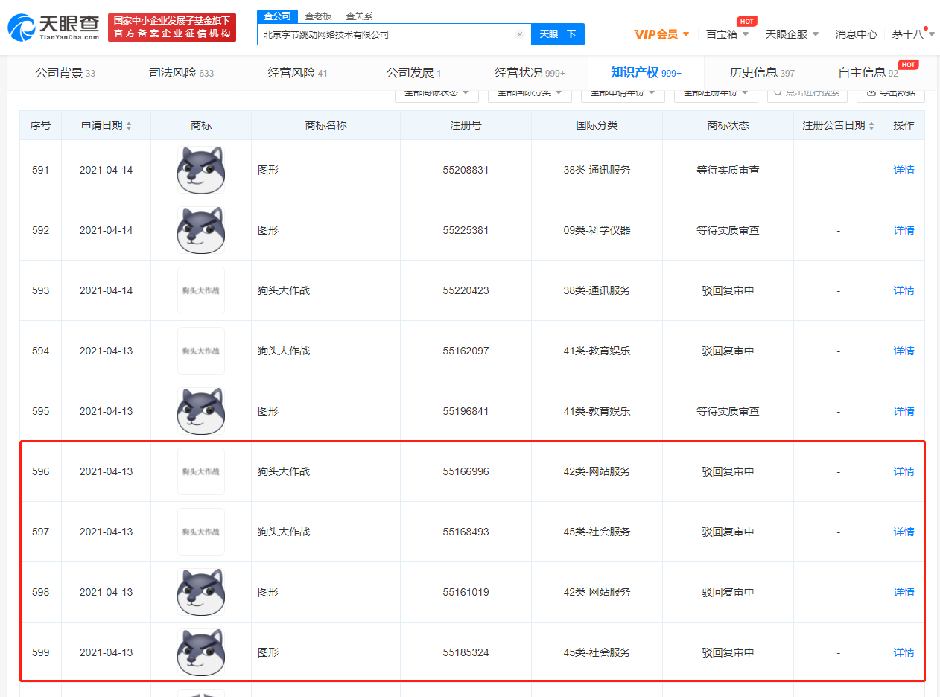The width and height of the screenshot is (940, 697).
Task: Click 42类-网站服务 cell in row 598
Action: pos(597,592)
